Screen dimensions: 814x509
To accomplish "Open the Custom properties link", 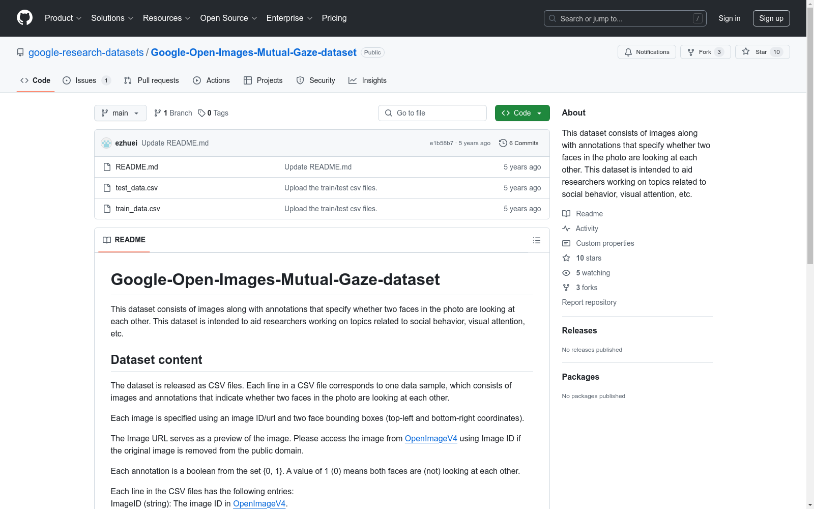I will (x=605, y=243).
